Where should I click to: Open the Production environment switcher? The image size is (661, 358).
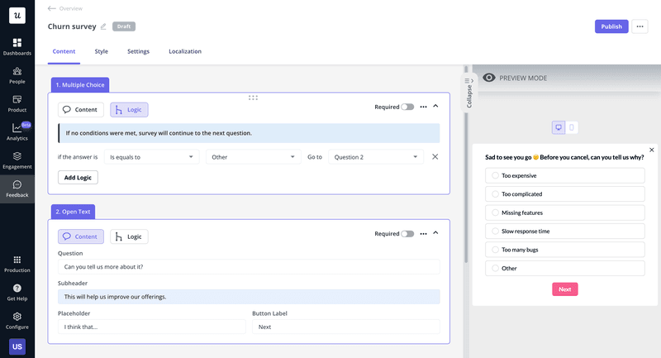coord(17,264)
